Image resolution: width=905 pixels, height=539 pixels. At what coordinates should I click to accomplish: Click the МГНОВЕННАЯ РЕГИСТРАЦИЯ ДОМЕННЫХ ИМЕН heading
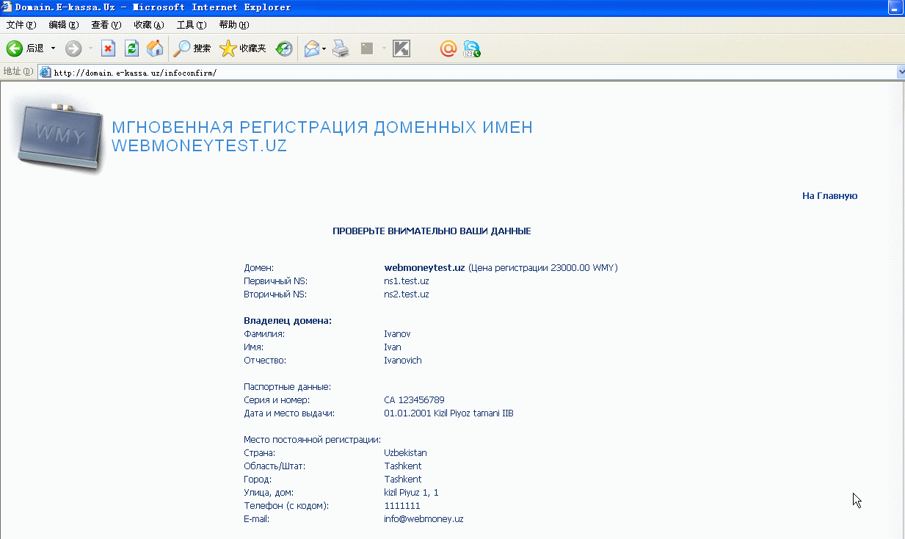pos(322,127)
